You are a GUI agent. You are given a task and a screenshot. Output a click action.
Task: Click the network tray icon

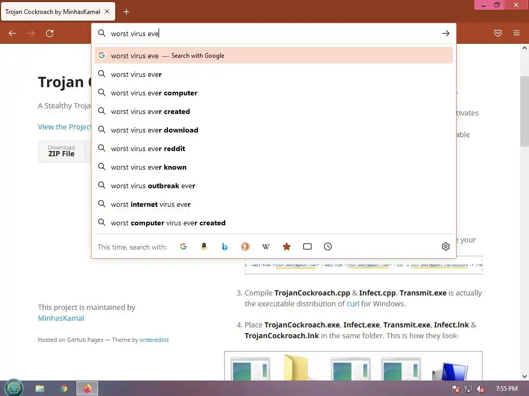tap(468, 389)
